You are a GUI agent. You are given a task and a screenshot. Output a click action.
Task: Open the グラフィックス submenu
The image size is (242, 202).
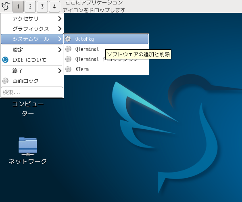32,29
